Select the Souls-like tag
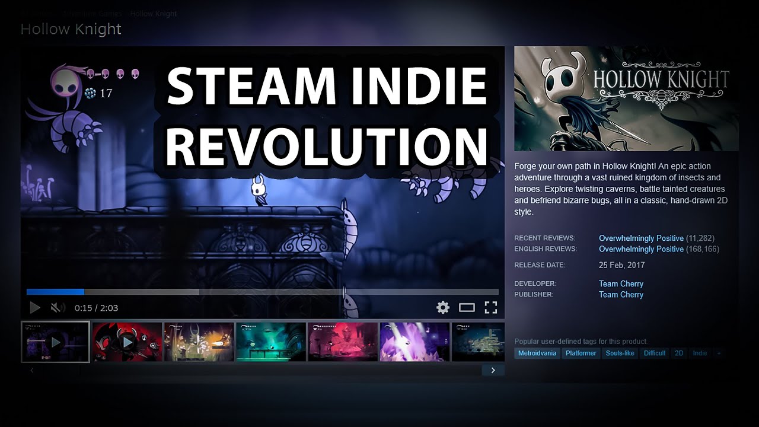759x427 pixels. click(x=620, y=353)
